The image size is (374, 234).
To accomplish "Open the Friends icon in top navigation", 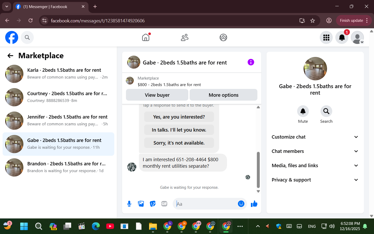I will [185, 37].
